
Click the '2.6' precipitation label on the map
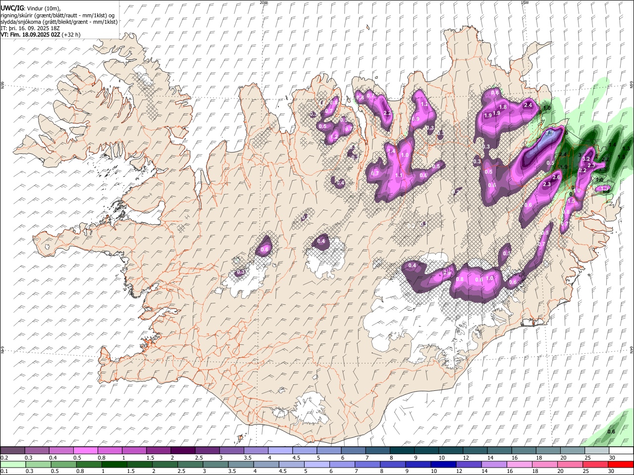556,177
